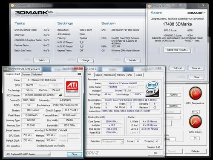Click the 0% GPU activity readout
This screenshot has height=160, width=213.
pyautogui.click(x=195, y=138)
